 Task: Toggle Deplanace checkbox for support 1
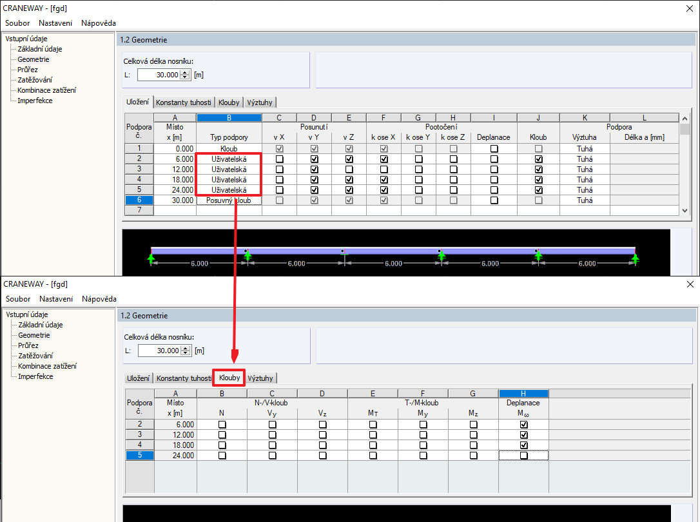(494, 149)
